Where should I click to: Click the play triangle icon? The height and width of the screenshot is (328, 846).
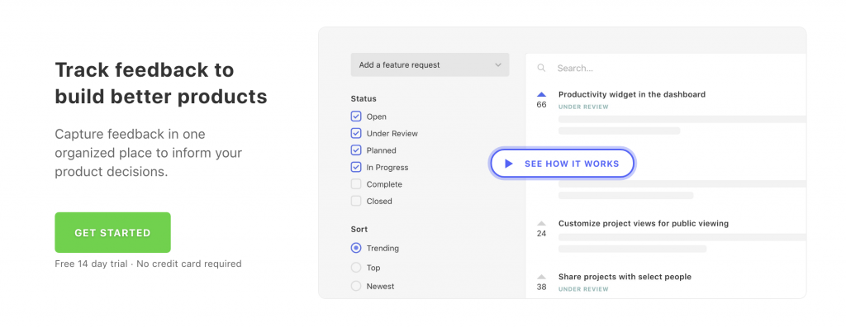tap(508, 164)
